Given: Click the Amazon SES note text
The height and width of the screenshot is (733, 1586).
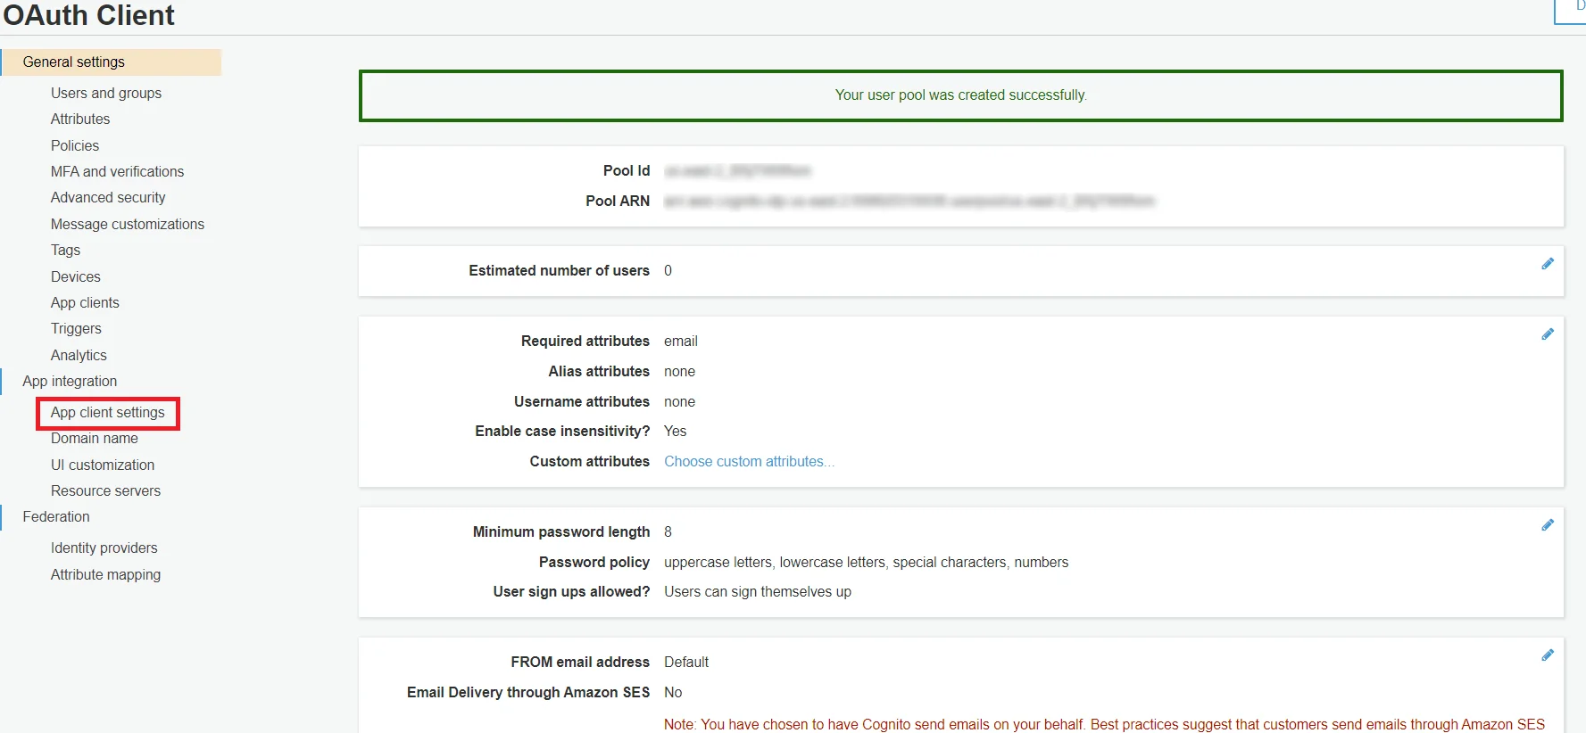Looking at the screenshot, I should 1104,724.
